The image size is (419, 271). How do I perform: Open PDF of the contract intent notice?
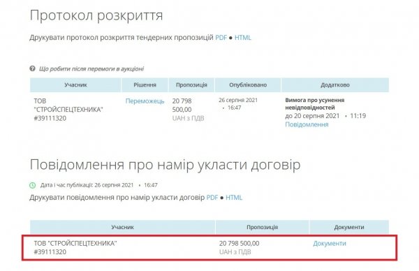coord(212,198)
